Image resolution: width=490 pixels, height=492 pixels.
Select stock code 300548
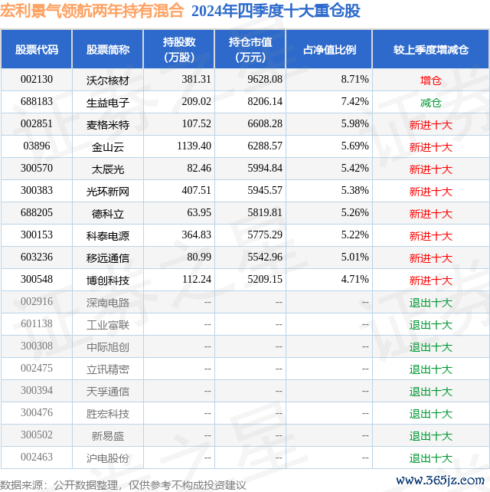[37, 280]
